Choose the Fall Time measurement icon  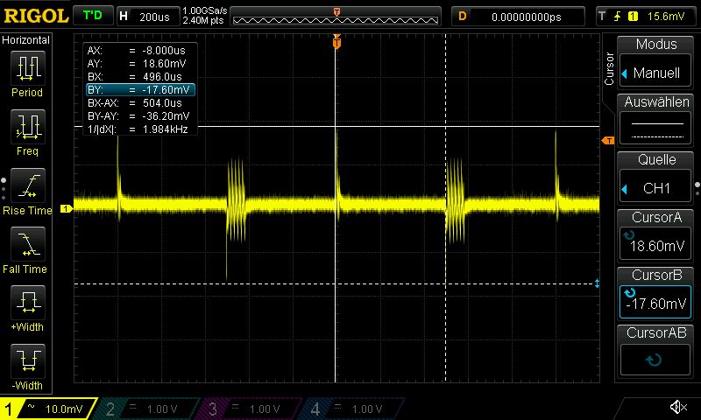pos(27,244)
